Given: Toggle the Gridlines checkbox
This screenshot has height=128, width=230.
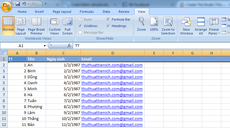Looking at the screenshot, I should [x=80, y=26].
